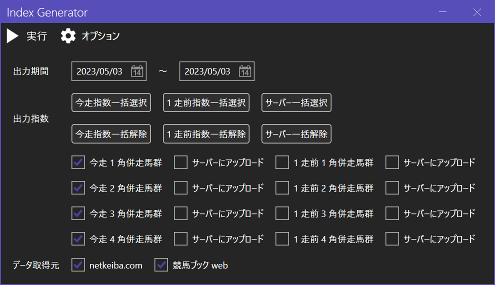
Task: Uncheck 今走３角併走馬群 checkbox
Action: [x=78, y=213]
